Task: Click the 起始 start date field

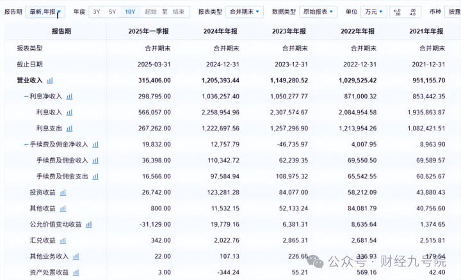Action: tap(150, 12)
